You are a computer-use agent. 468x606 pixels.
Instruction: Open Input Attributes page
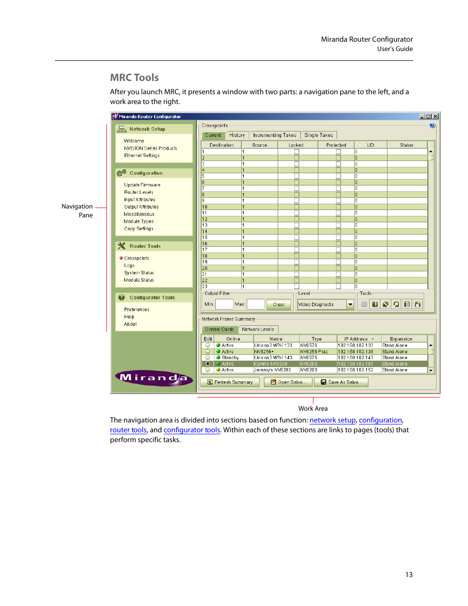pos(140,200)
